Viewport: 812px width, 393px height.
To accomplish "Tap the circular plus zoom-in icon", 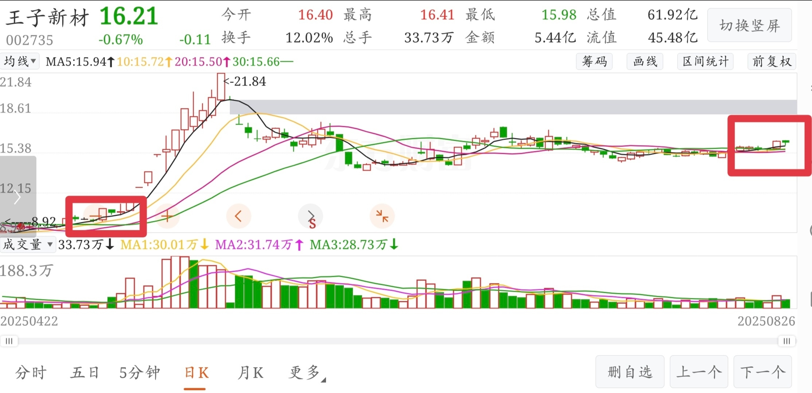I will [x=167, y=216].
